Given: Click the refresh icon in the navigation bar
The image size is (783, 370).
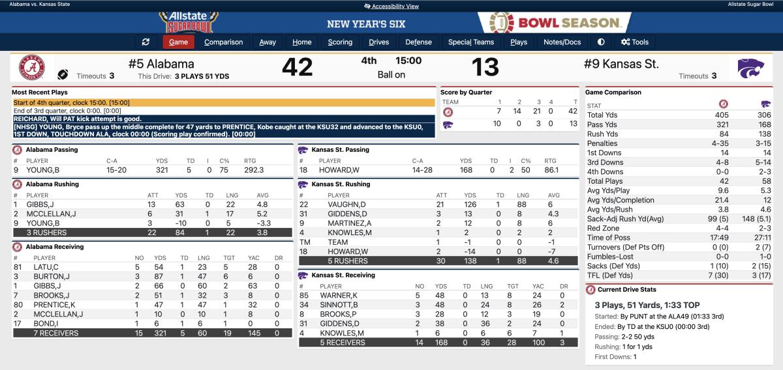Looking at the screenshot, I should click(x=146, y=42).
